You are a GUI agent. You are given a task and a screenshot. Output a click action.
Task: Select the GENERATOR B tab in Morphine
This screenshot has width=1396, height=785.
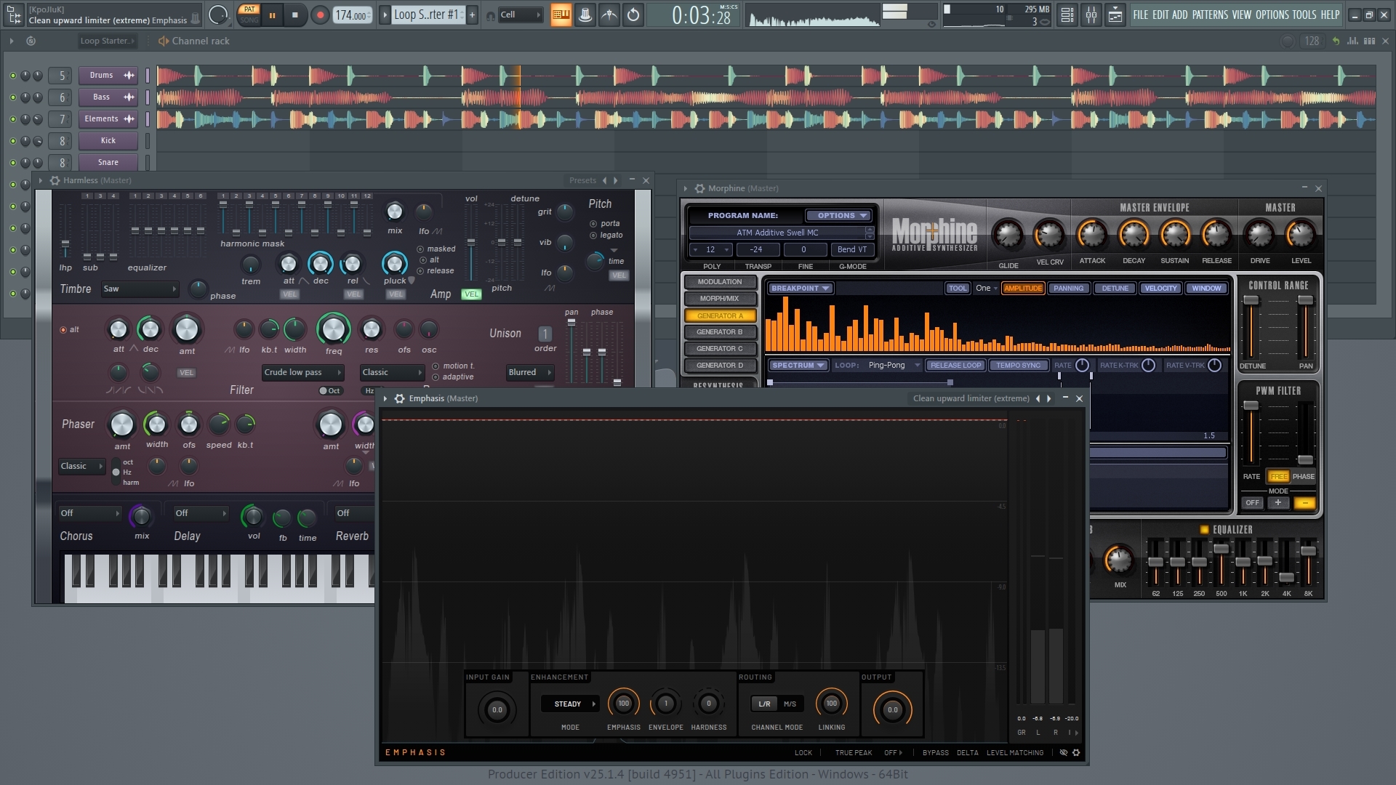click(720, 332)
